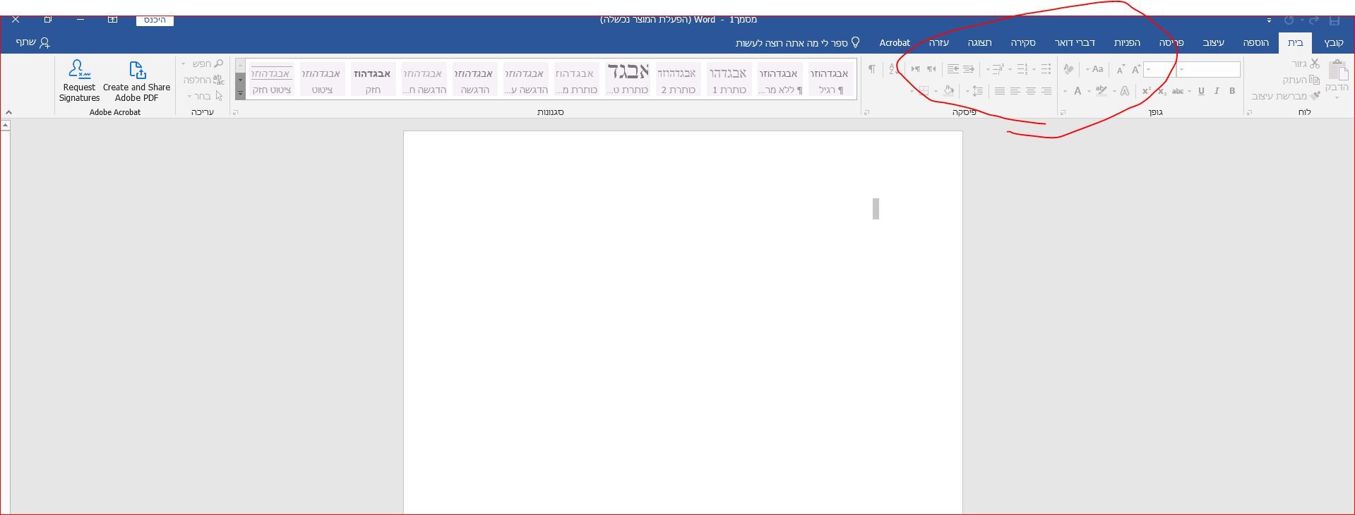Toggle italic formatting (I)
Viewport: 1355px width, 515px height.
point(1217,91)
